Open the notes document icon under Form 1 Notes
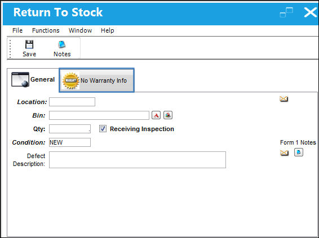The image size is (319, 238). coord(299,152)
